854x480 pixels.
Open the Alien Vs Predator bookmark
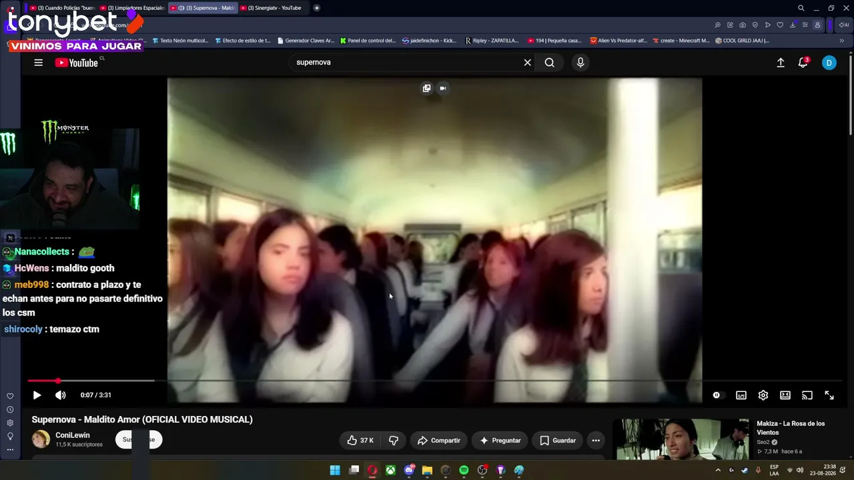coord(618,41)
